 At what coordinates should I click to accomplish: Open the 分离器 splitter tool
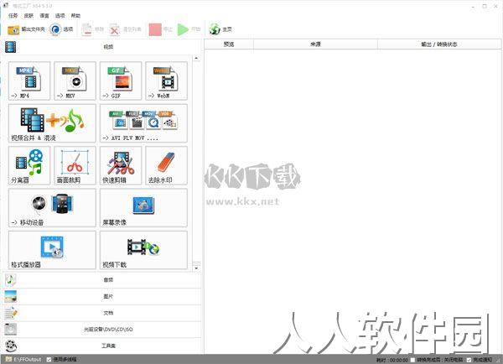[x=29, y=165]
